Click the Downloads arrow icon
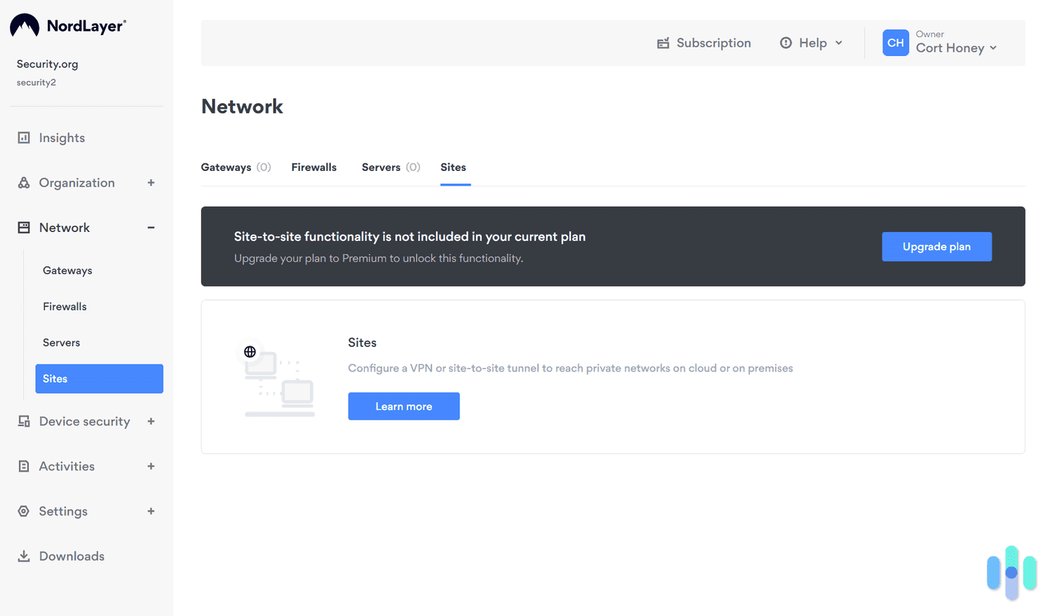Screen dimensions: 1052x616 (x=24, y=556)
